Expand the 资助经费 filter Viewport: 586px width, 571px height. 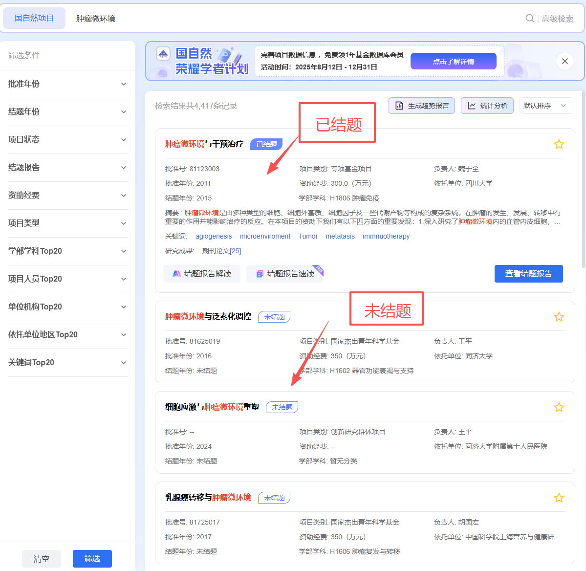coord(68,196)
